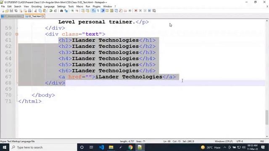Click the INS status bar indicator
The height and width of the screenshot is (151, 269).
point(262,141)
